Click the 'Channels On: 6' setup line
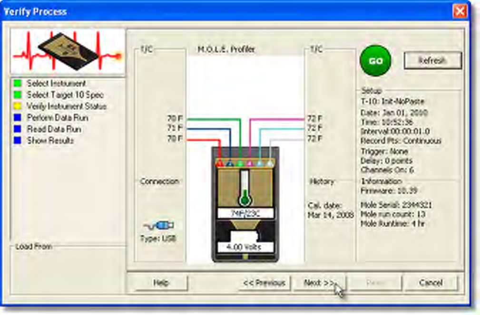Screen dimensions: 480x315 point(387,170)
